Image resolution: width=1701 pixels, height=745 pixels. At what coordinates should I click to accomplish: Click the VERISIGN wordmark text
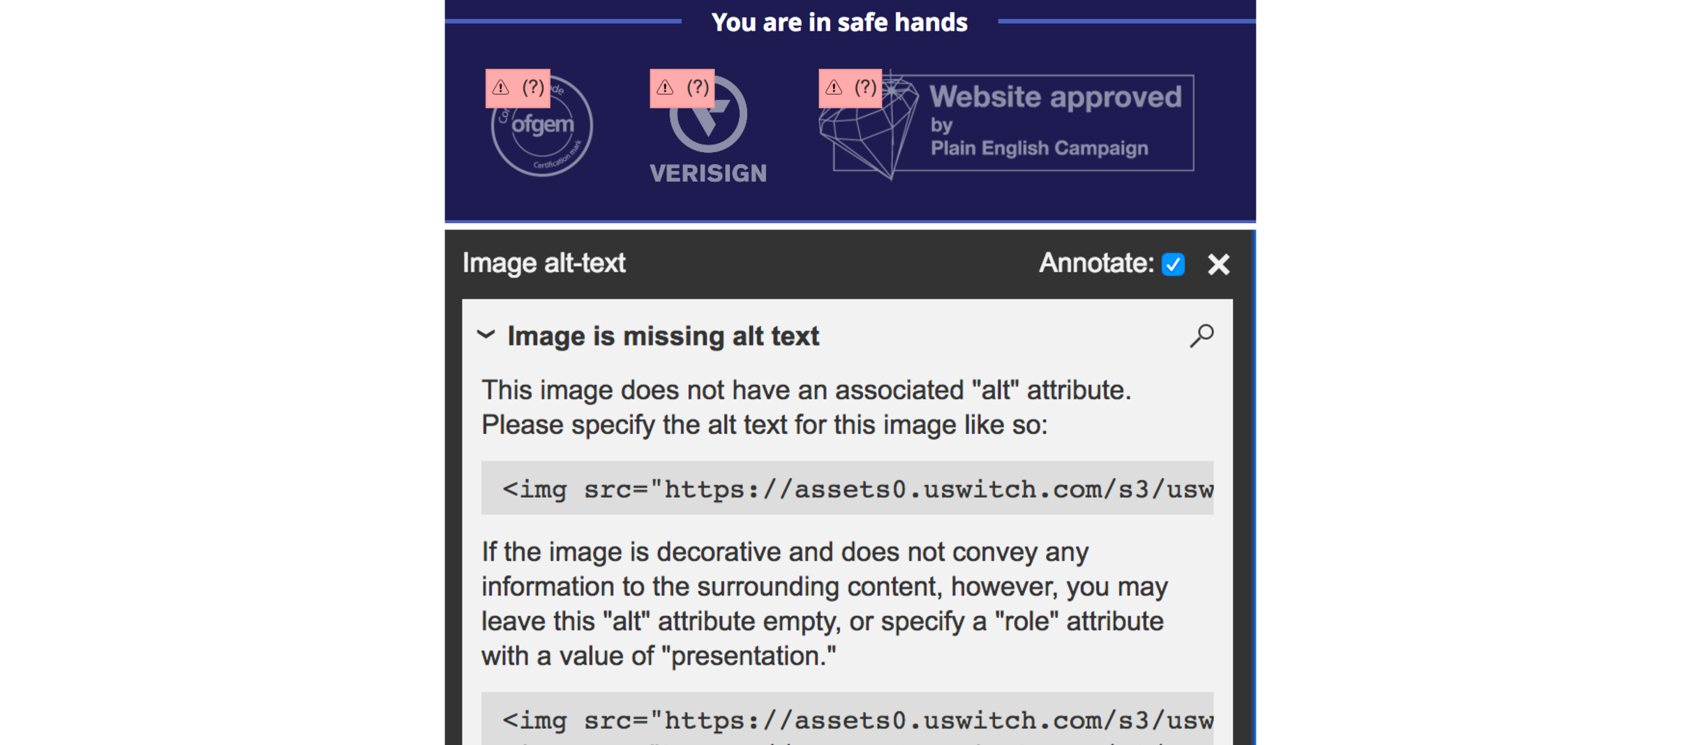click(707, 173)
